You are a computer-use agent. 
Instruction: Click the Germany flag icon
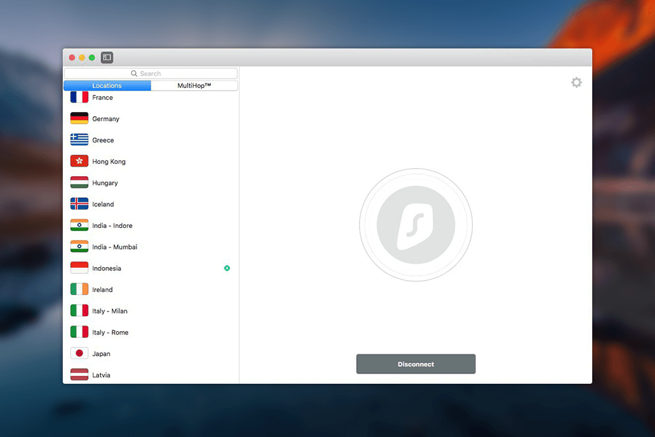(x=79, y=118)
